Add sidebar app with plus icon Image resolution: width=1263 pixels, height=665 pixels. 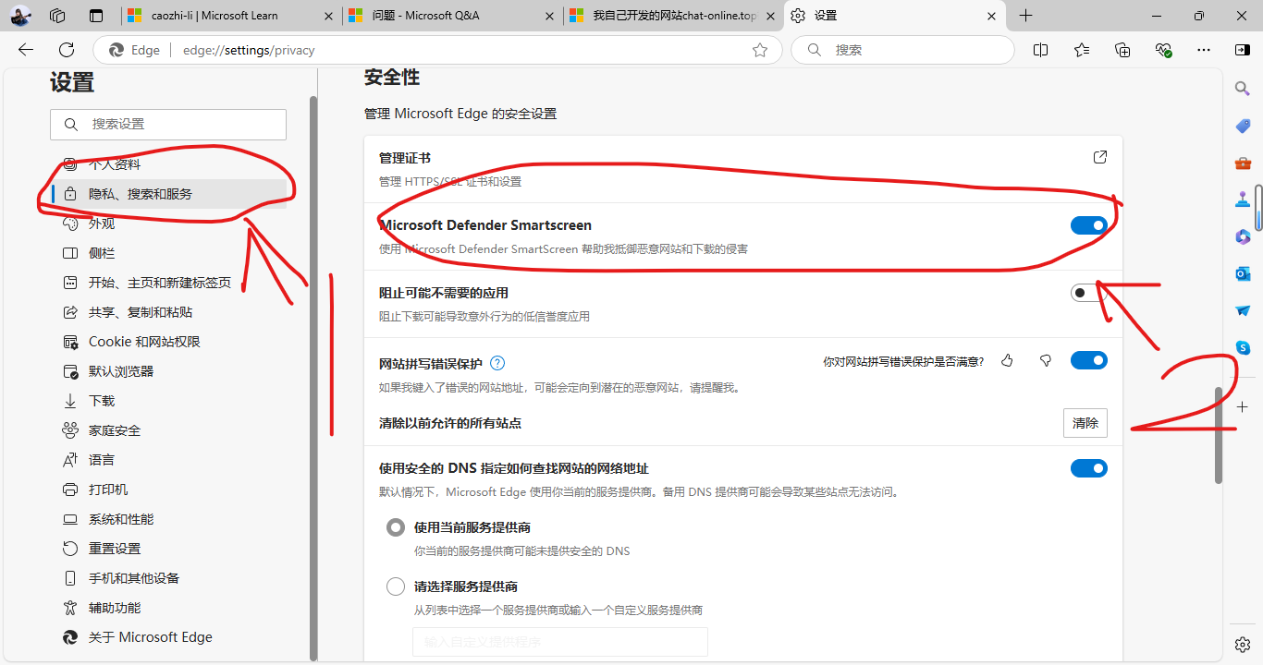(x=1243, y=406)
